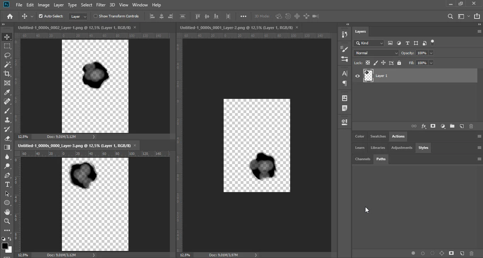Delete layer with Layers panel trash icon

[x=471, y=126]
